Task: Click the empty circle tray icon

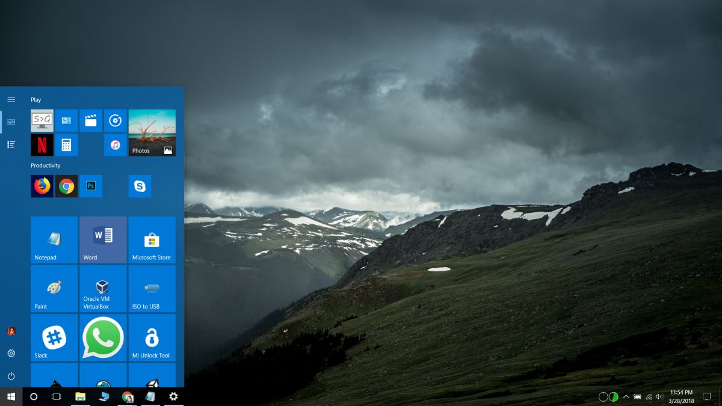Action: pos(603,397)
